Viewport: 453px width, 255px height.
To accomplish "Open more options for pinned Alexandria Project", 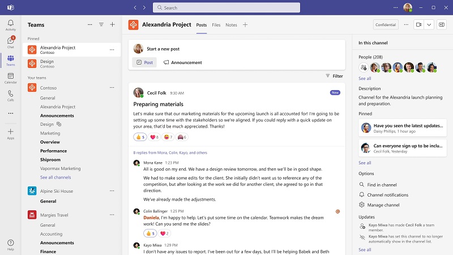I will pos(112,50).
